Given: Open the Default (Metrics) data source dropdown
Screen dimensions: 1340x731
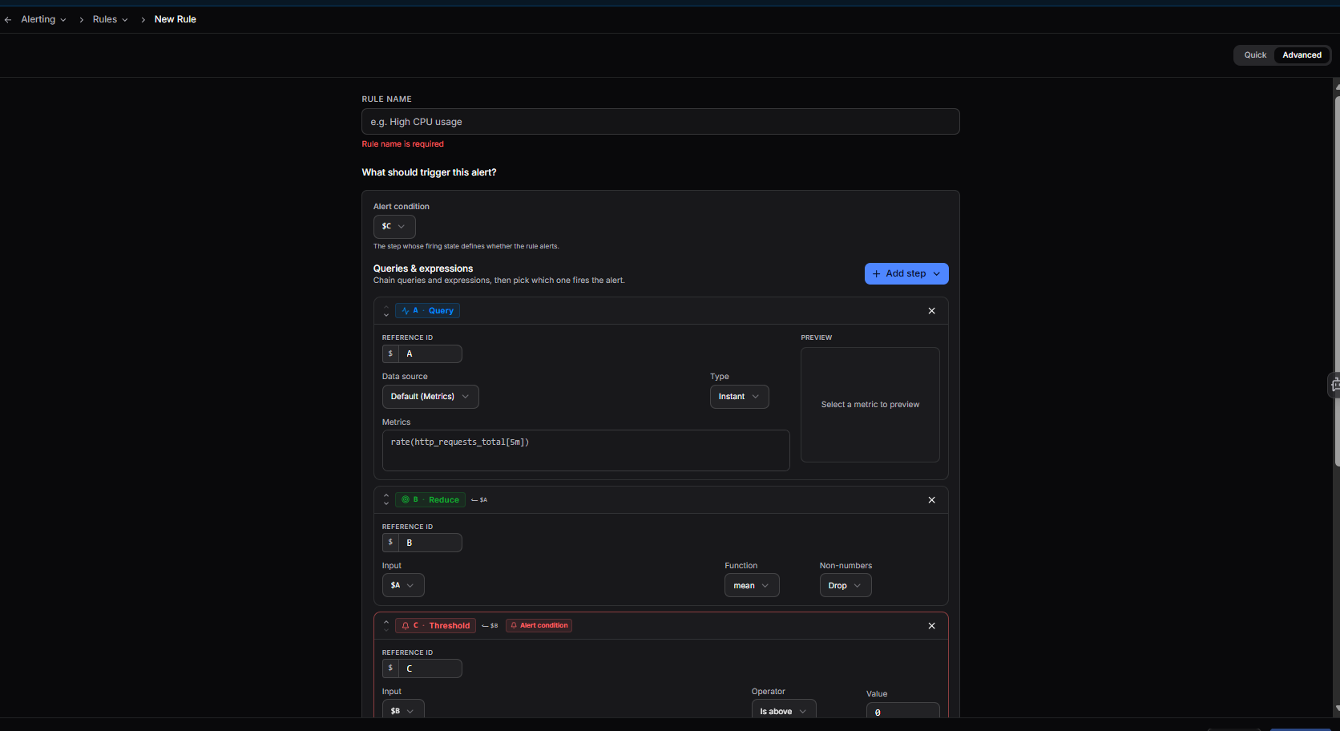Looking at the screenshot, I should pos(430,397).
